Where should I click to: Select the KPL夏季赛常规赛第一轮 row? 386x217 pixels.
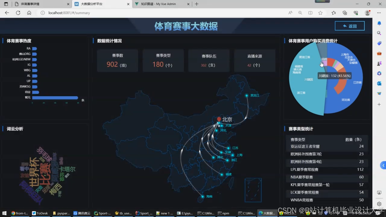click(327, 185)
